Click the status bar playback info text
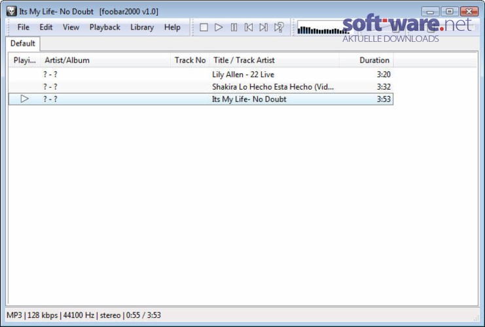 [84, 315]
